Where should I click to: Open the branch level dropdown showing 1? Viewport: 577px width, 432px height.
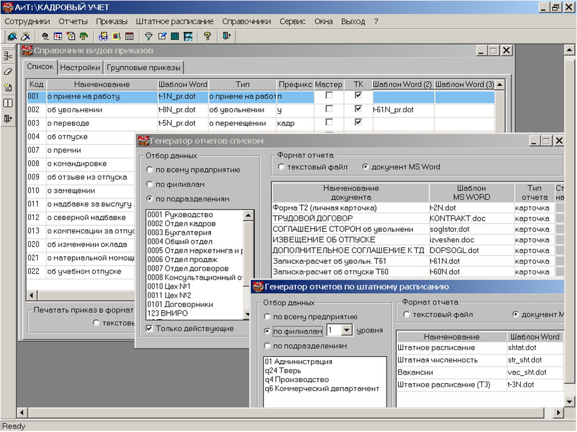click(347, 330)
